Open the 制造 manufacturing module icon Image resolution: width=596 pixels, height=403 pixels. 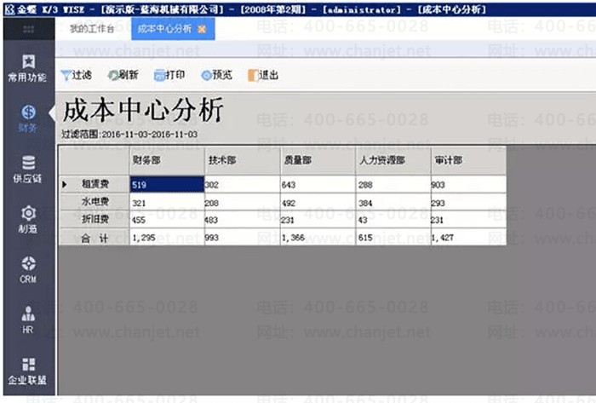pos(28,219)
